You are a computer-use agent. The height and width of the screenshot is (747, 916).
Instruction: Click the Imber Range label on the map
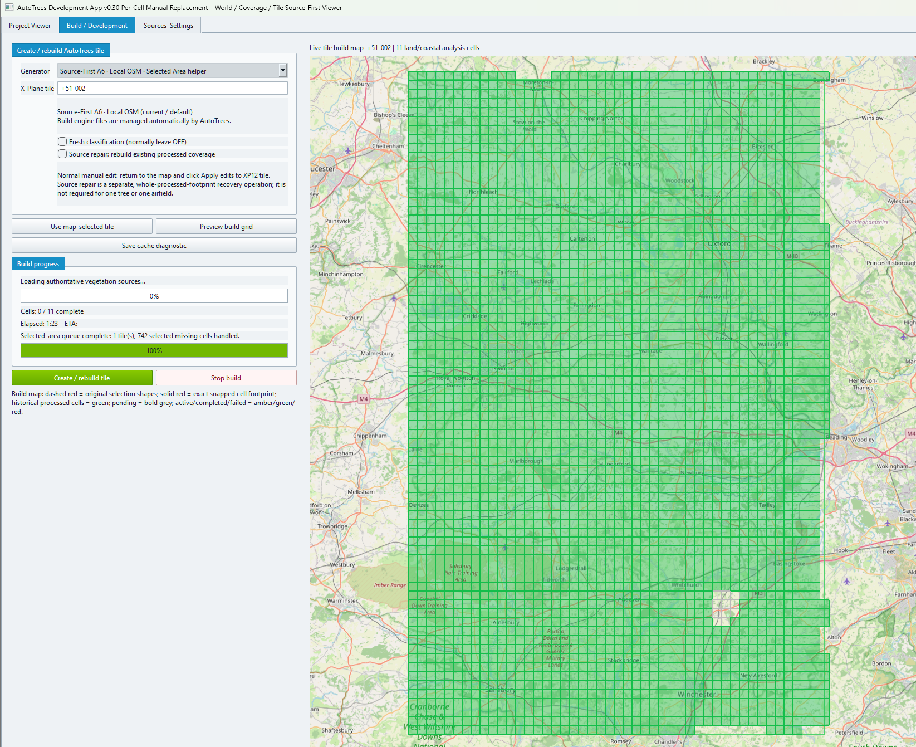click(x=390, y=585)
